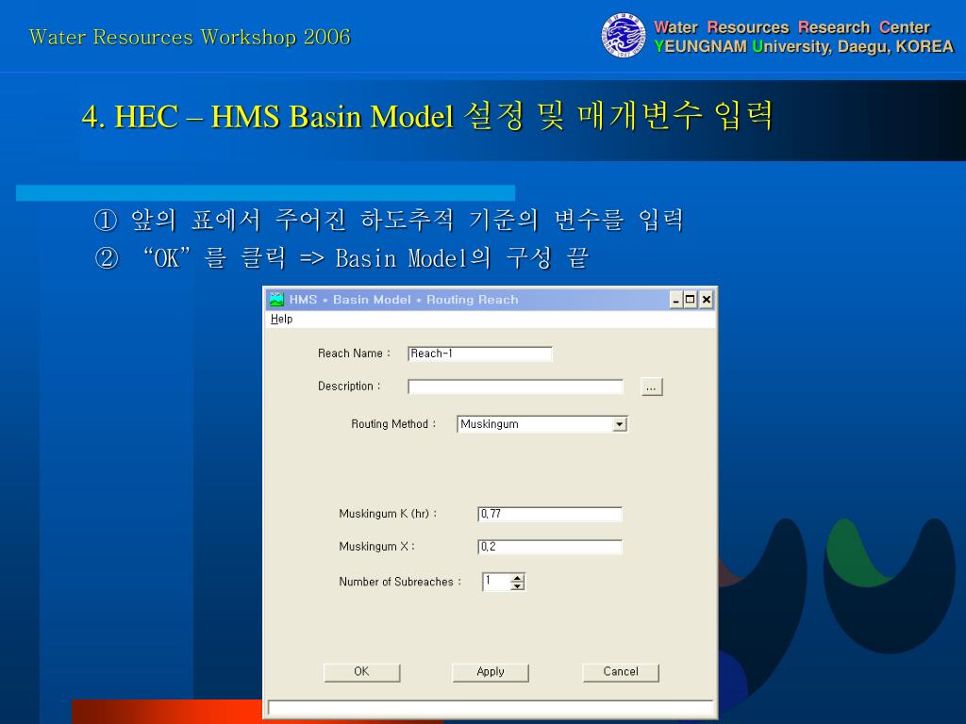Click the "Water Resources Workshop 2006" header text
The width and height of the screenshot is (966, 724).
[190, 37]
